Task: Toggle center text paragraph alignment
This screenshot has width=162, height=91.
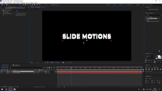Action: 148,79
